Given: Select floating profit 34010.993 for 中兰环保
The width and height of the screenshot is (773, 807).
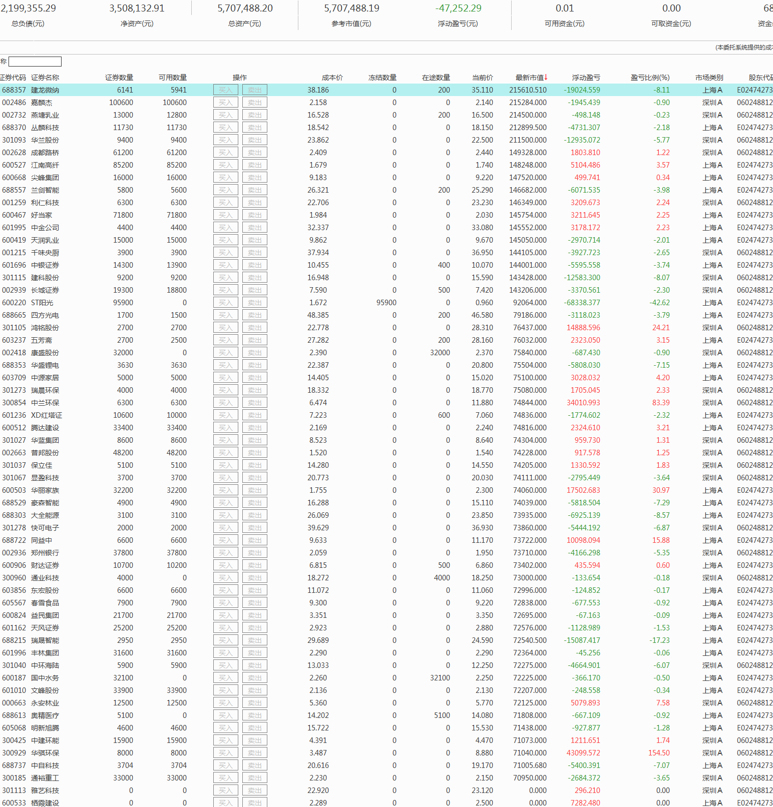Looking at the screenshot, I should pyautogui.click(x=583, y=403).
